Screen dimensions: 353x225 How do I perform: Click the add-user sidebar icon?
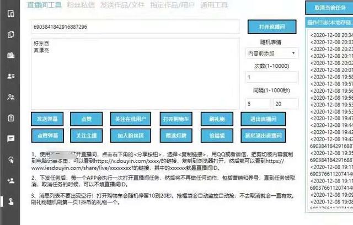click(x=10, y=180)
